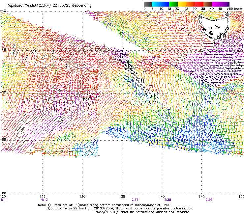Click the 'Times are GMT' note line
Viewport: 244px width, 214px height.
pyautogui.click(x=104, y=205)
